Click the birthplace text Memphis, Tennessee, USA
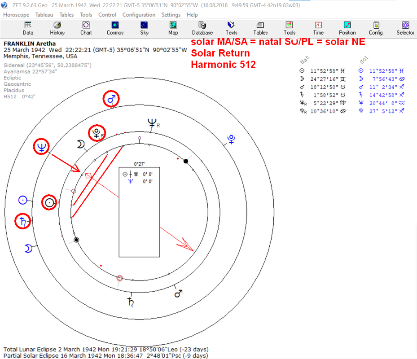This screenshot has height=359, width=417. click(x=40, y=57)
